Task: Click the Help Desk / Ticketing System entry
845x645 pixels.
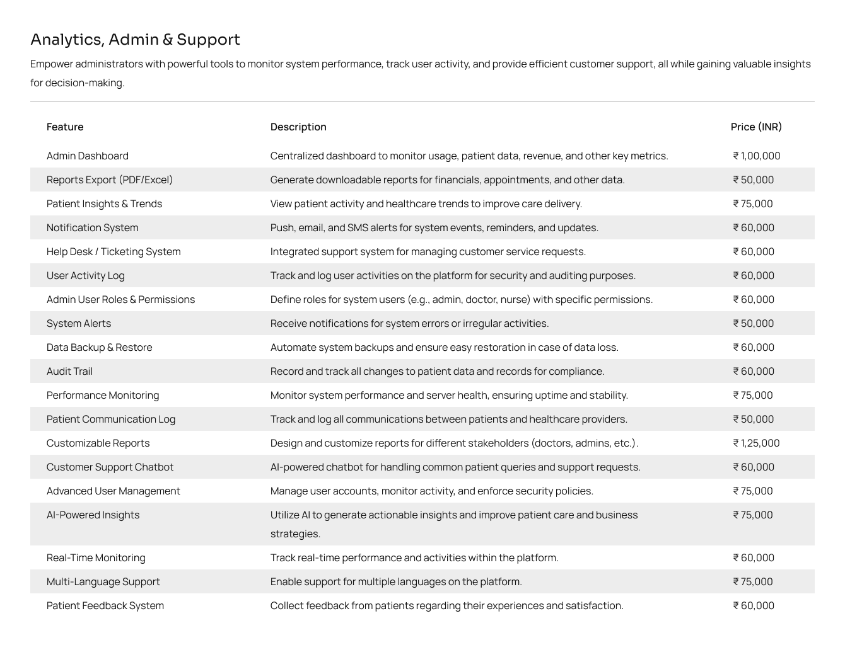Action: pyautogui.click(x=114, y=251)
